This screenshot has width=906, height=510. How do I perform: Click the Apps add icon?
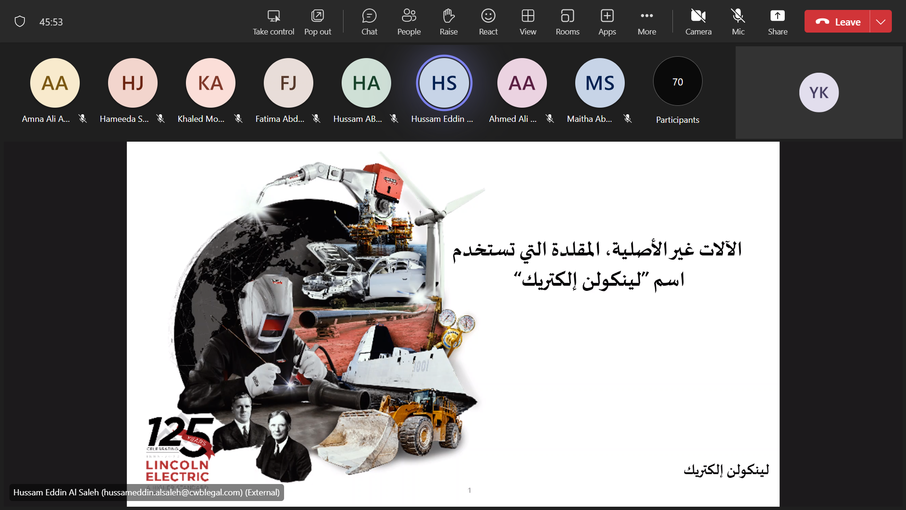[x=607, y=22]
